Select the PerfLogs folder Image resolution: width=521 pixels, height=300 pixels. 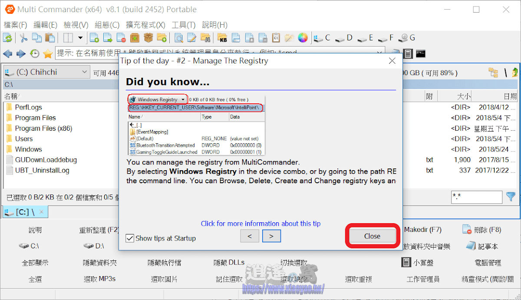tap(28, 107)
